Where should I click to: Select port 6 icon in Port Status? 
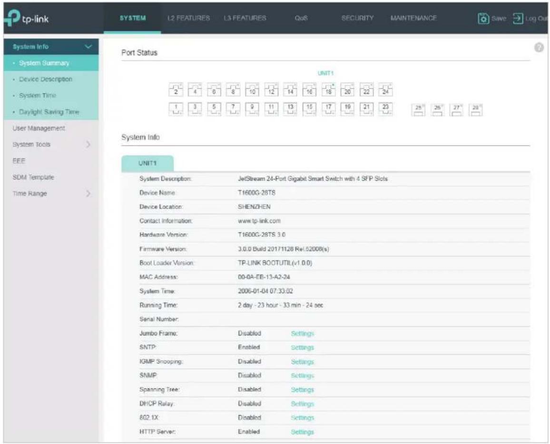coord(214,90)
